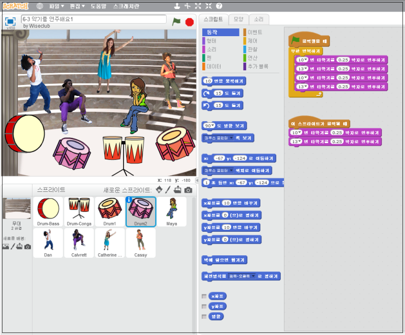Select the Calvrett sprite thumbnail
This screenshot has height=335, width=405.
point(79,243)
